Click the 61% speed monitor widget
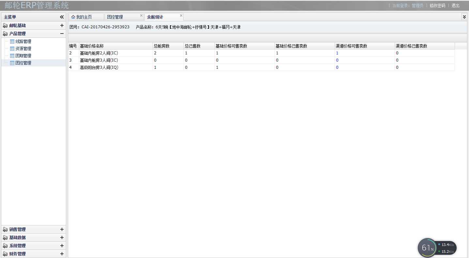 tap(437, 248)
